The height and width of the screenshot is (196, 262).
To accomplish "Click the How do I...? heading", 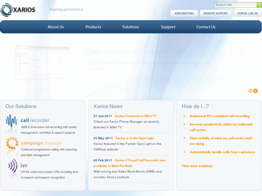I will [195, 106].
